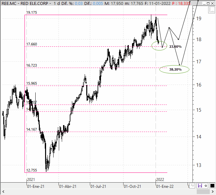
Task: Click the red 'P : 18,335' price
Action: tap(181, 3)
